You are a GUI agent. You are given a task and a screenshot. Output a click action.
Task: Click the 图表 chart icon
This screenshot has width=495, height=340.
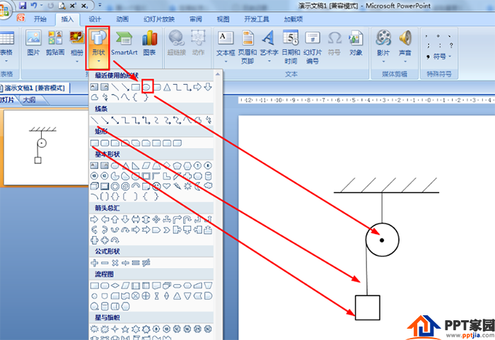(x=149, y=44)
